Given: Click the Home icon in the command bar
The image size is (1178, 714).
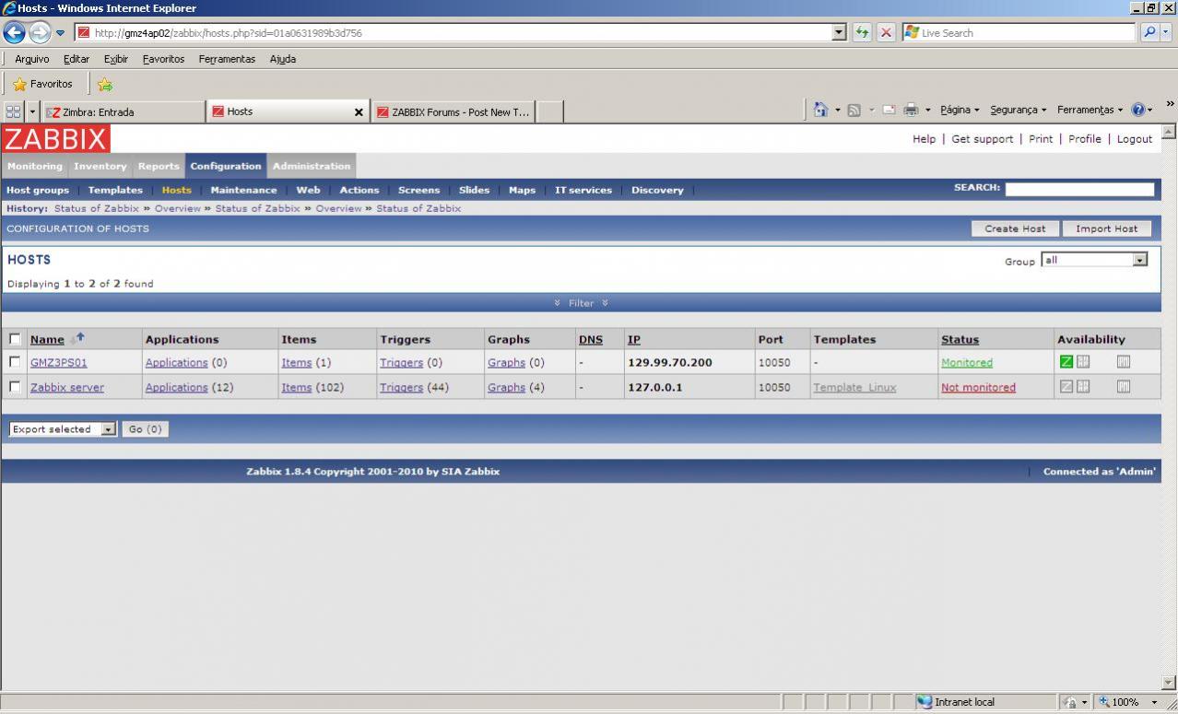Looking at the screenshot, I should click(x=821, y=110).
